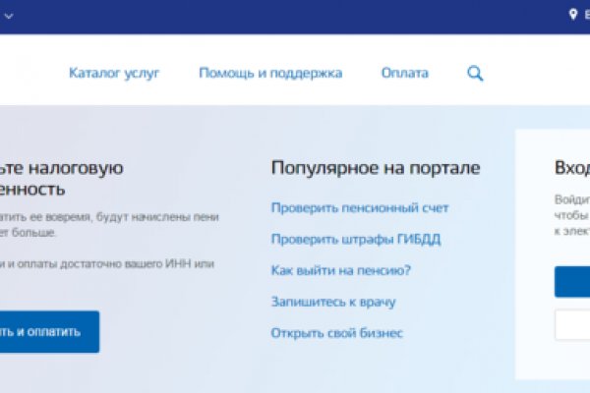Open Проверить пенсионный счет link
Image resolution: width=590 pixels, height=393 pixels.
pyautogui.click(x=359, y=208)
